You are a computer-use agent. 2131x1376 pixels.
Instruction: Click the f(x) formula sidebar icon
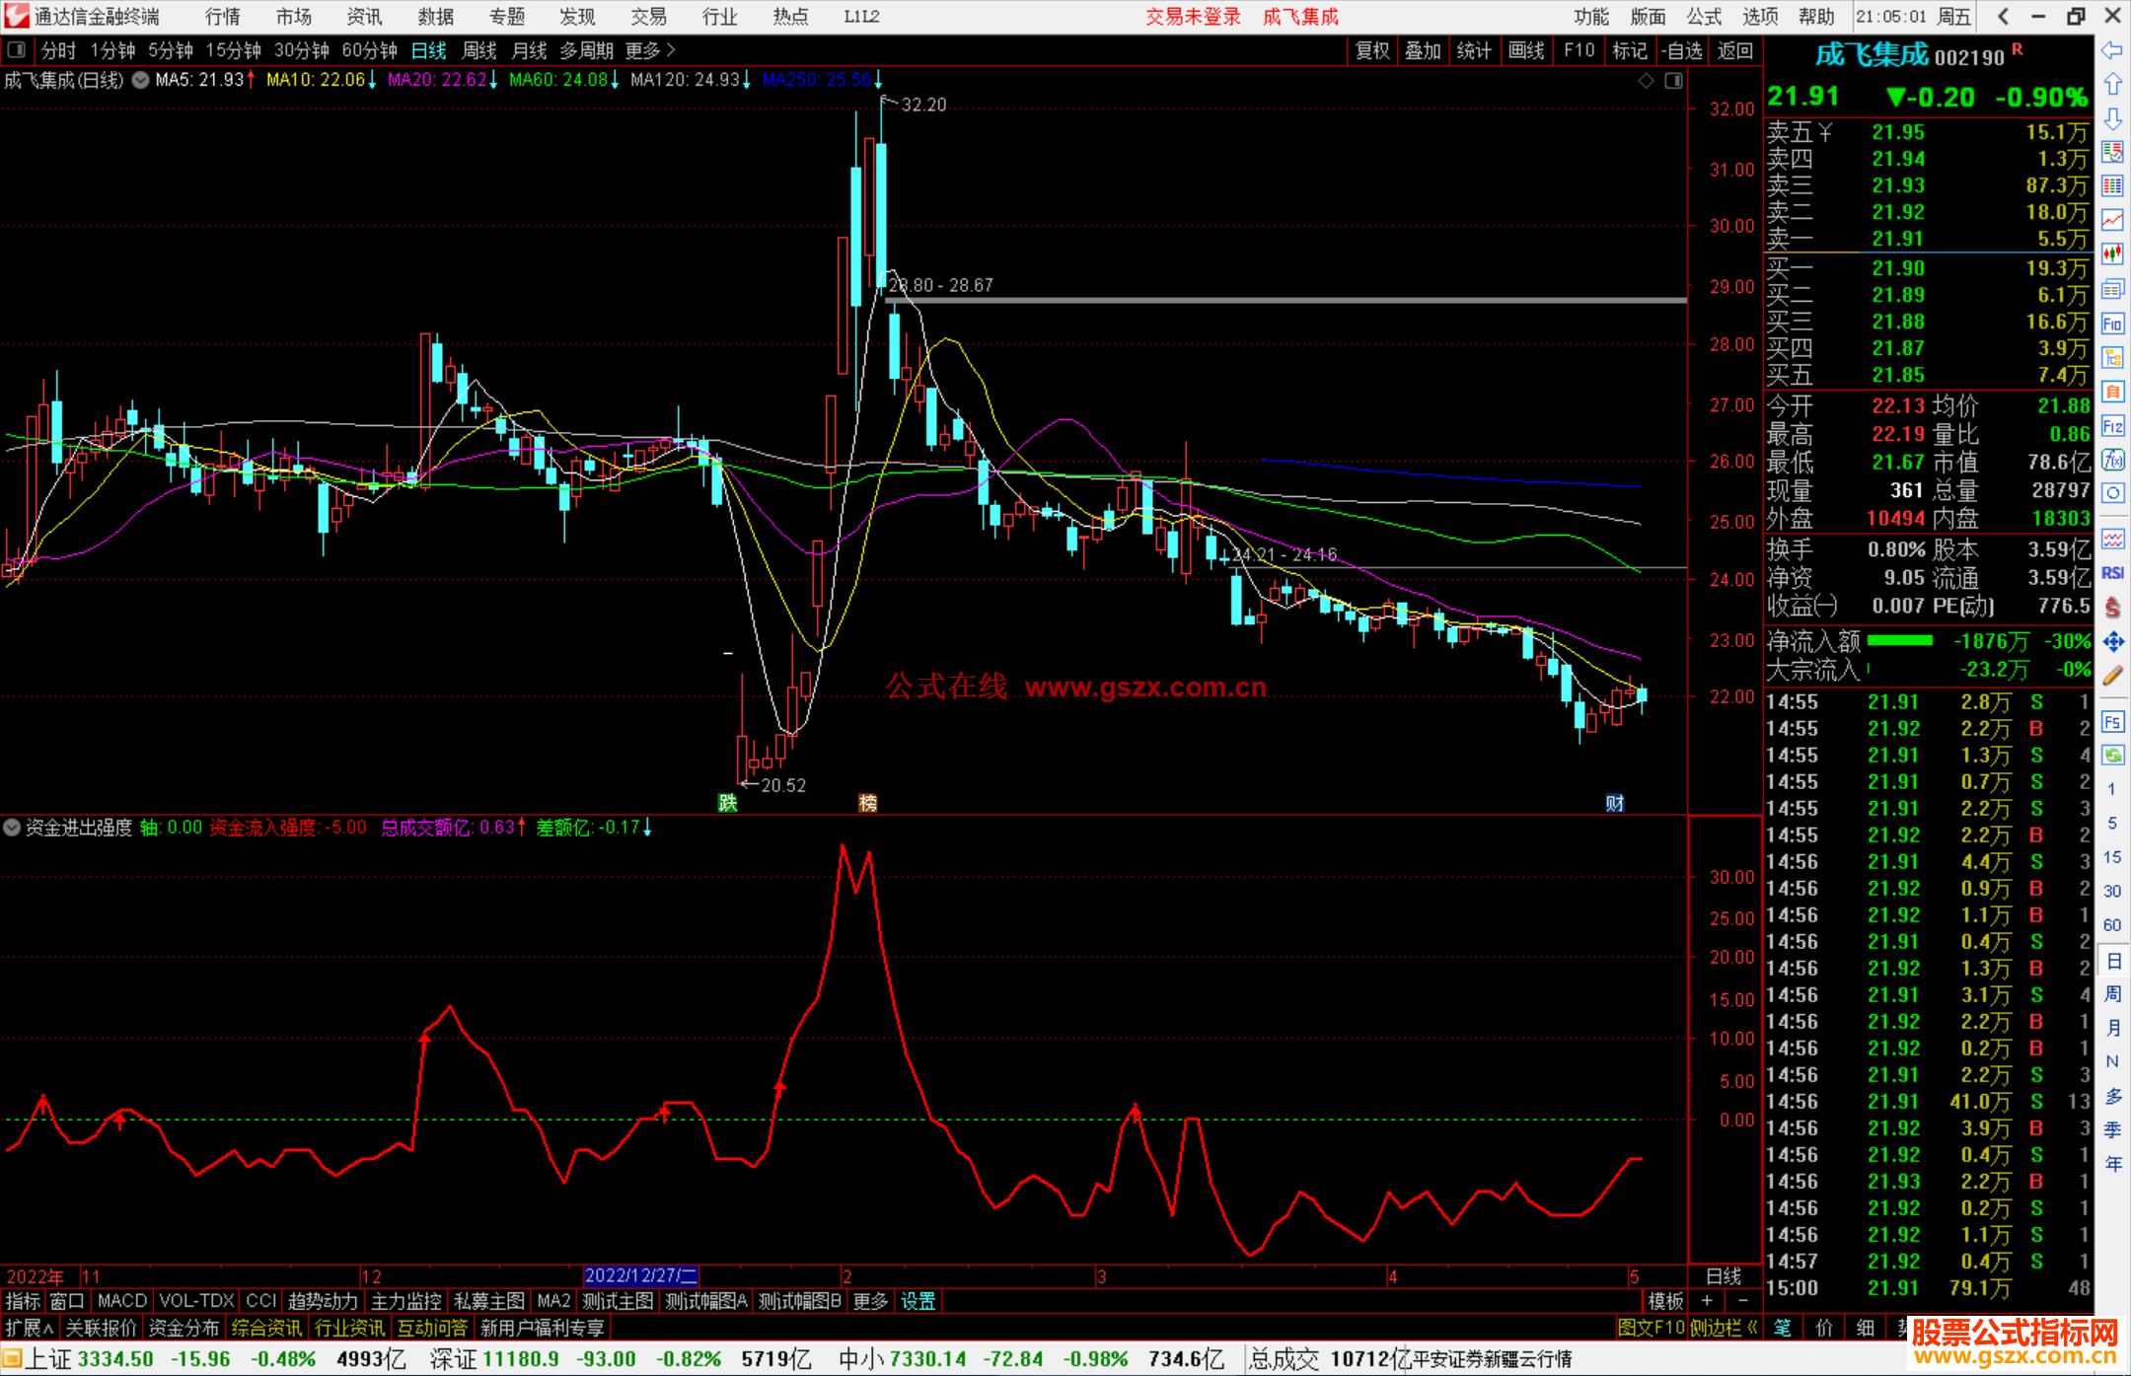(2112, 460)
